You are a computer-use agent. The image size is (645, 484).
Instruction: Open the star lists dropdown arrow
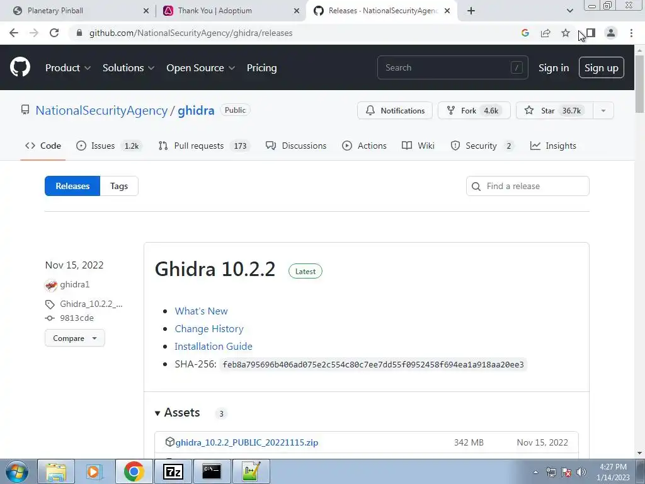click(603, 110)
